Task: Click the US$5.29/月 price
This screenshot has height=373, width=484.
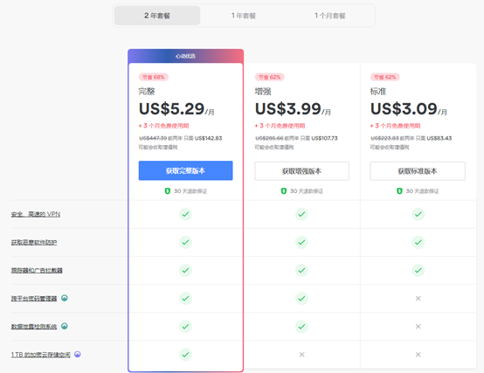Action: 176,108
